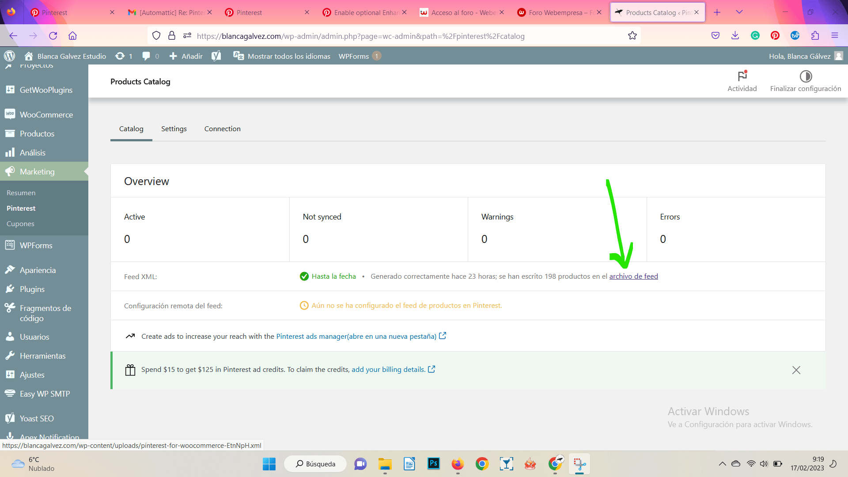
Task: Select Cupones under Marketing
Action: click(20, 224)
